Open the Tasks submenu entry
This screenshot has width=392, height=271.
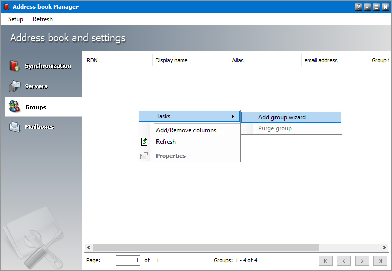[189, 116]
